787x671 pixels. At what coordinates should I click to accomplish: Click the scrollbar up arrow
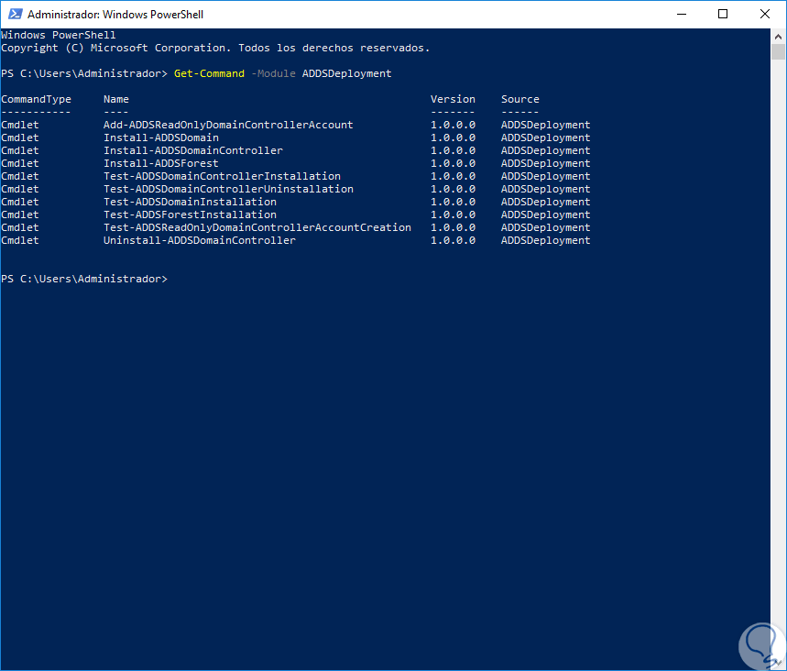pyautogui.click(x=778, y=36)
